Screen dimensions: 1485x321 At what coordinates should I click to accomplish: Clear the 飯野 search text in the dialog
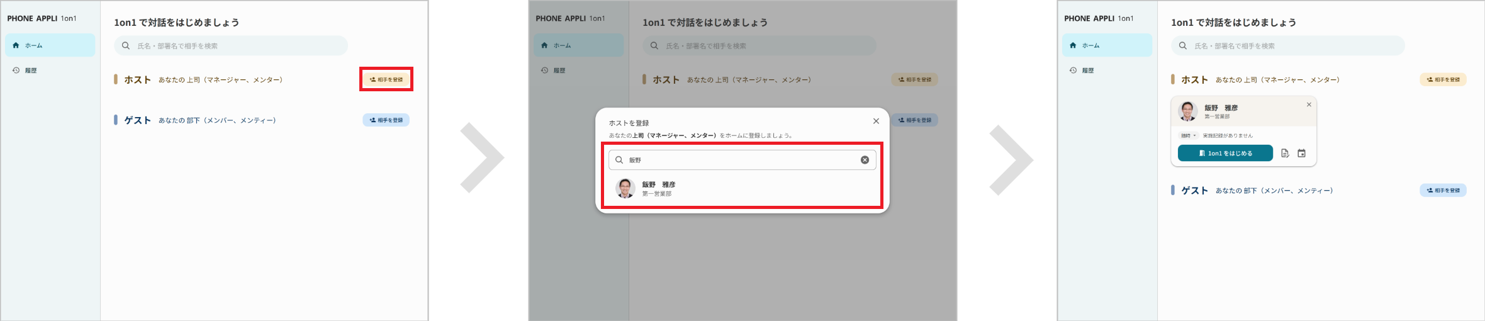[x=865, y=160]
